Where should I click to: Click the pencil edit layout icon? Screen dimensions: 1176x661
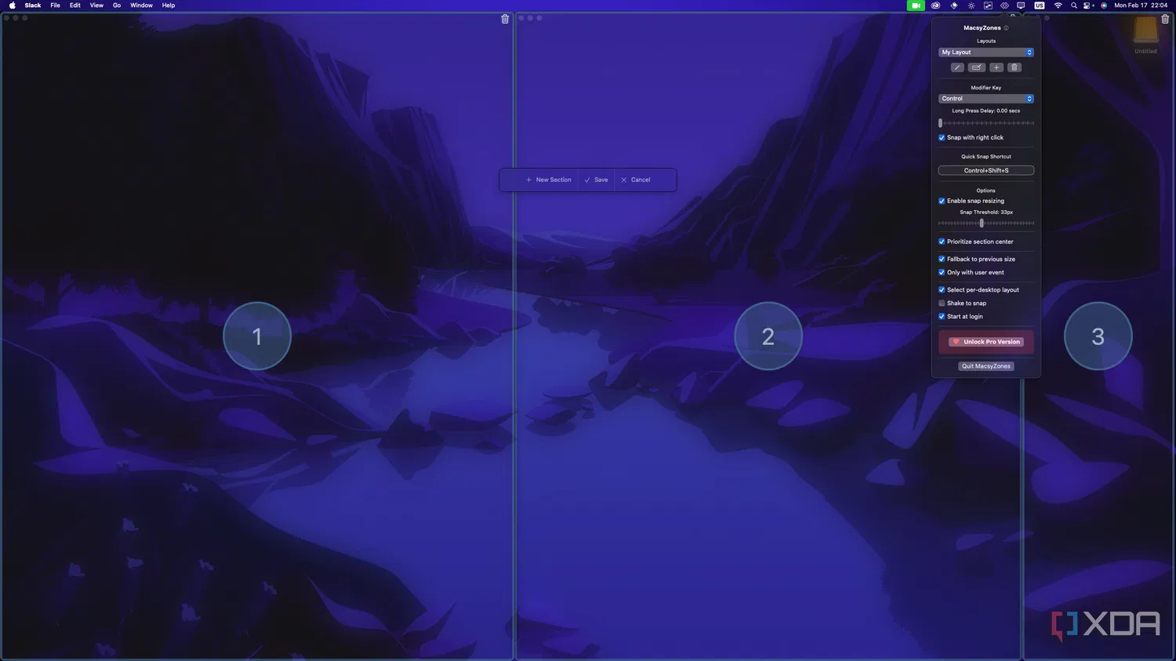click(x=957, y=67)
